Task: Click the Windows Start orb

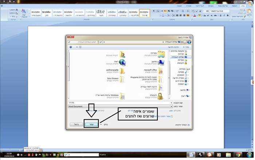Action: [x=249, y=155]
